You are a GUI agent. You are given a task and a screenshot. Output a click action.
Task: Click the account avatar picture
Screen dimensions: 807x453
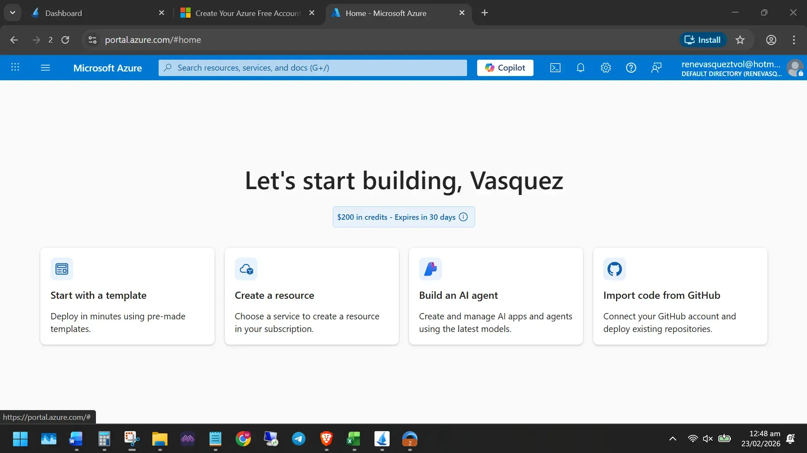(795, 68)
